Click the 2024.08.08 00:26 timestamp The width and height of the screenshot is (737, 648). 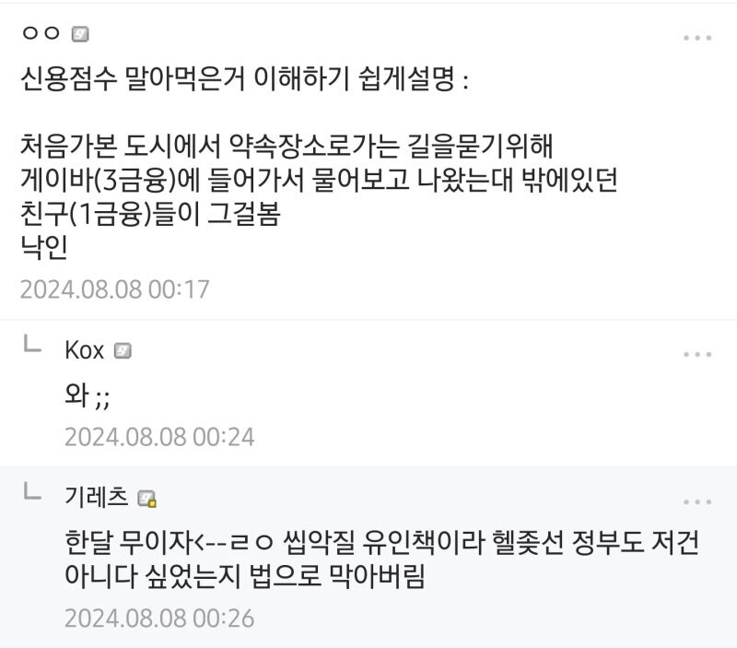click(x=159, y=618)
